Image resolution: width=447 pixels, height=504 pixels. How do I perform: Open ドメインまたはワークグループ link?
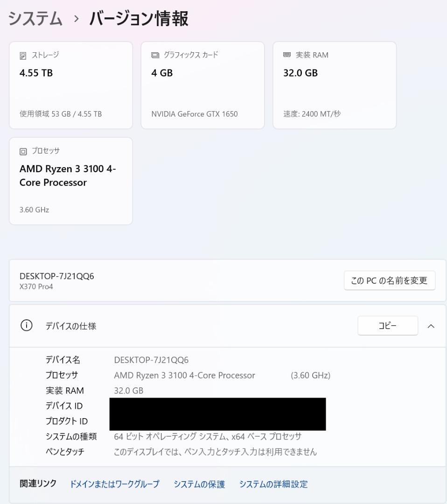114,484
